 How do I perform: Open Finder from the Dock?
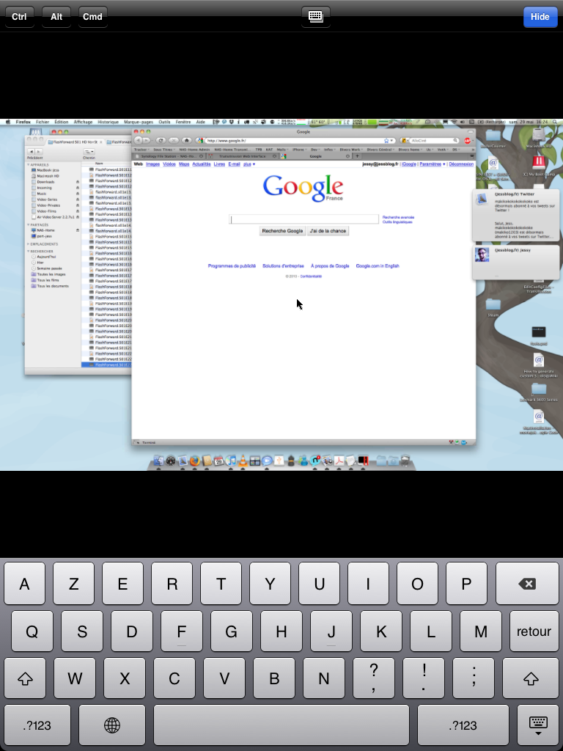(158, 461)
